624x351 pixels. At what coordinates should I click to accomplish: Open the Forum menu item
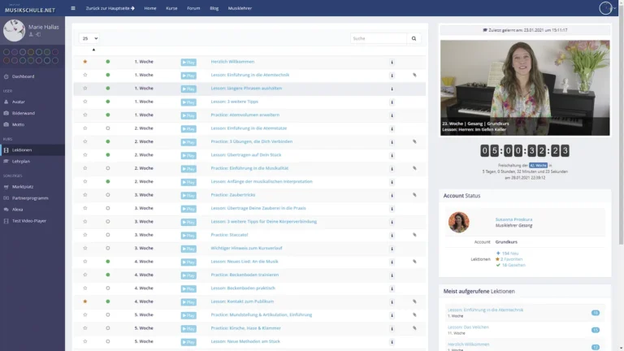[193, 8]
